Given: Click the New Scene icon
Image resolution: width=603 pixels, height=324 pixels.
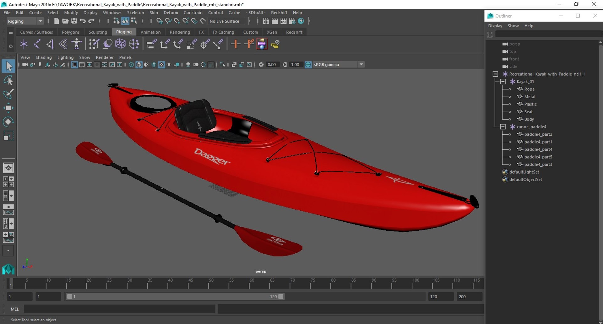Looking at the screenshot, I should pyautogui.click(x=57, y=21).
